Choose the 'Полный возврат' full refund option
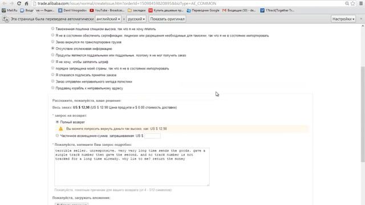This screenshot has height=205, width=365. tap(57, 122)
